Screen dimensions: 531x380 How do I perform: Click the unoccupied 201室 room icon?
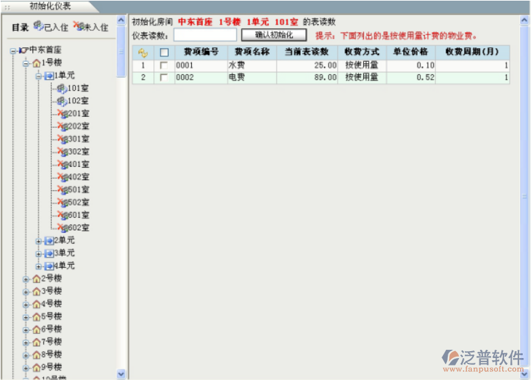click(61, 113)
